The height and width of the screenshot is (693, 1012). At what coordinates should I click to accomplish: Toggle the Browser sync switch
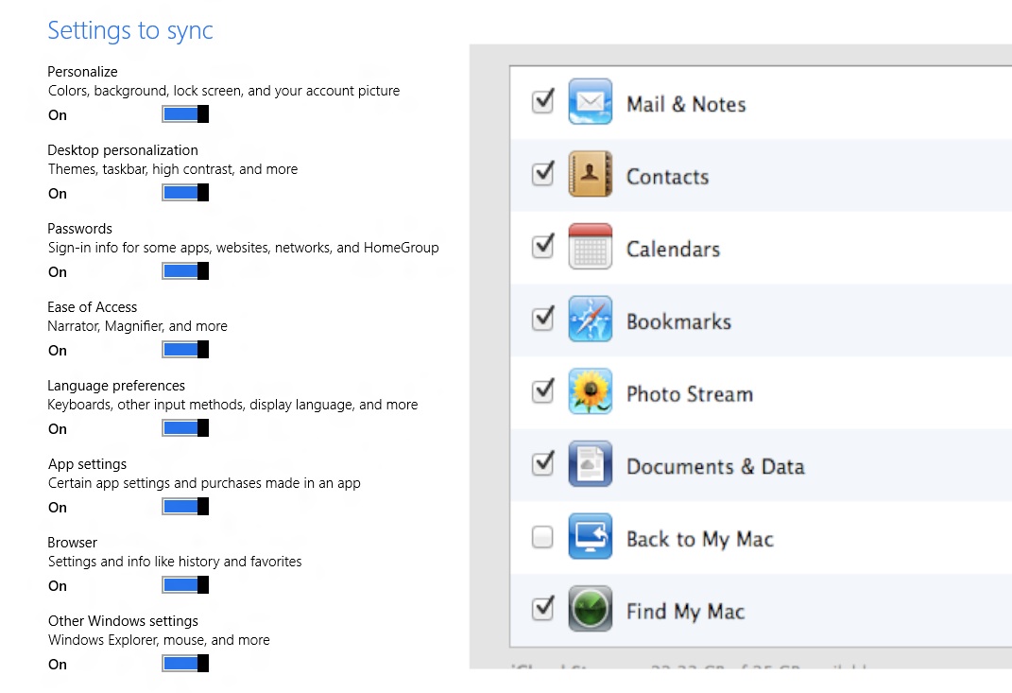click(184, 584)
